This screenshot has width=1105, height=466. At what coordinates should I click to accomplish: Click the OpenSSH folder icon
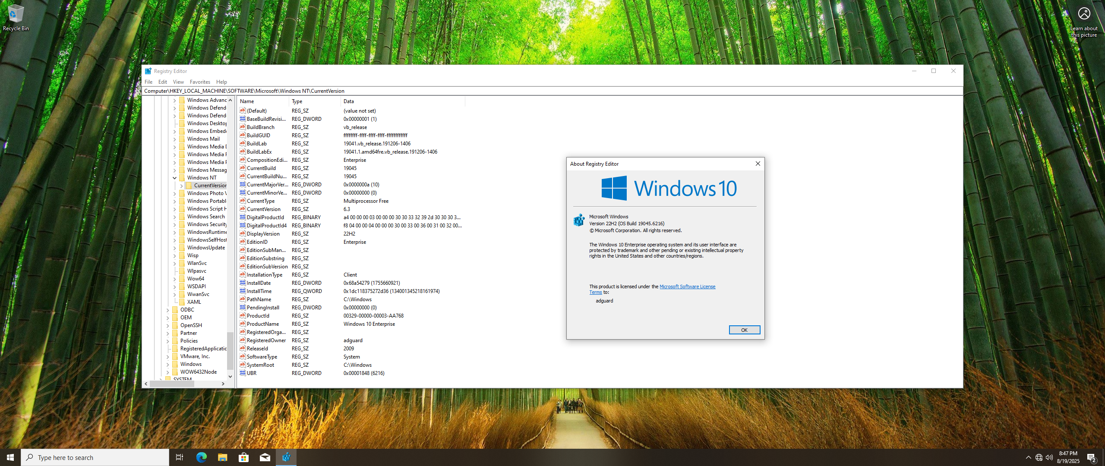175,325
